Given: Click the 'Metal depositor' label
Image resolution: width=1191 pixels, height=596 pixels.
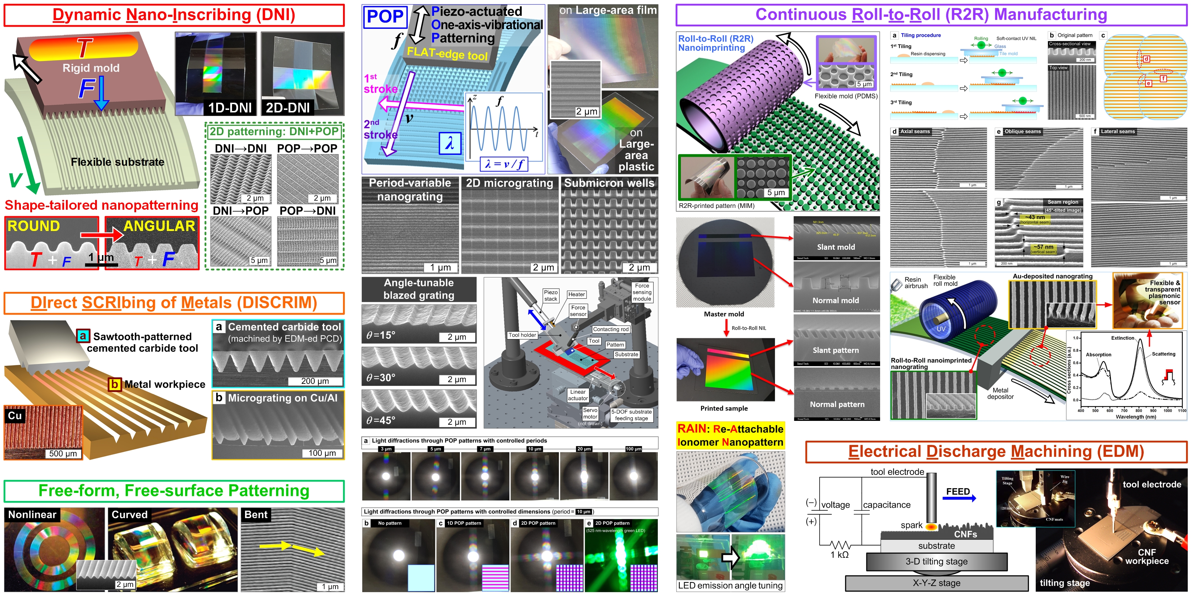Looking at the screenshot, I should [1000, 393].
